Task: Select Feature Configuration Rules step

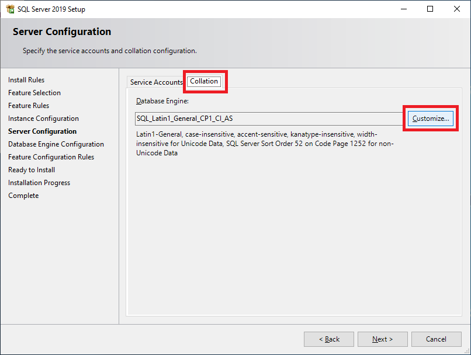Action: pyautogui.click(x=51, y=157)
